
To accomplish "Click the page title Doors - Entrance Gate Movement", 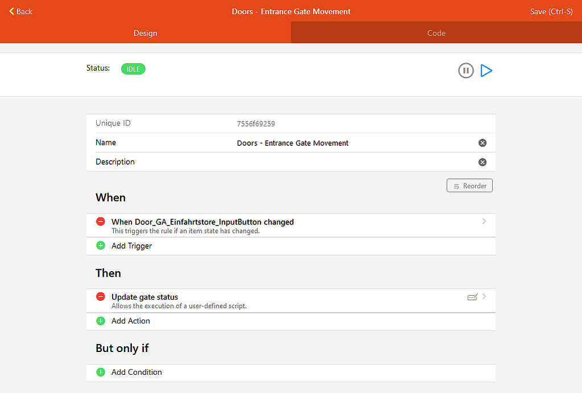I will (291, 11).
